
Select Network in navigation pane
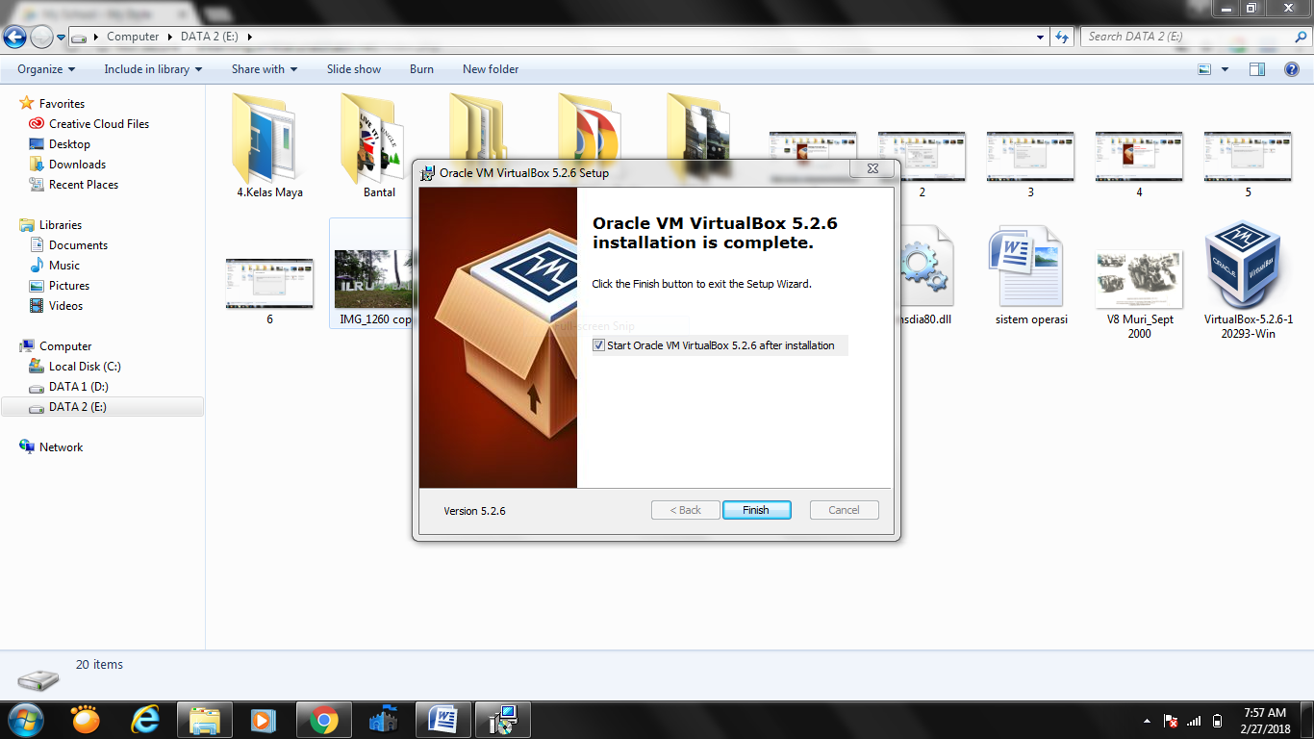click(x=61, y=447)
